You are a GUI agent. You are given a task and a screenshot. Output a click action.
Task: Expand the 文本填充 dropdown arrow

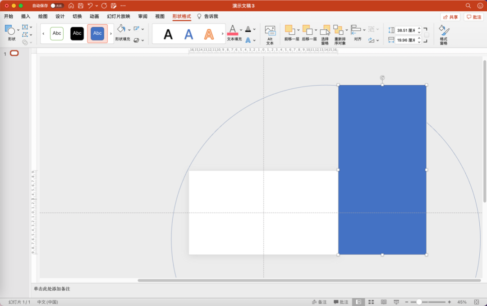(241, 30)
